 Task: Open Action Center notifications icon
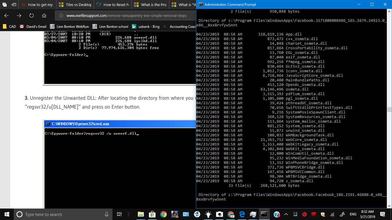click(383, 214)
